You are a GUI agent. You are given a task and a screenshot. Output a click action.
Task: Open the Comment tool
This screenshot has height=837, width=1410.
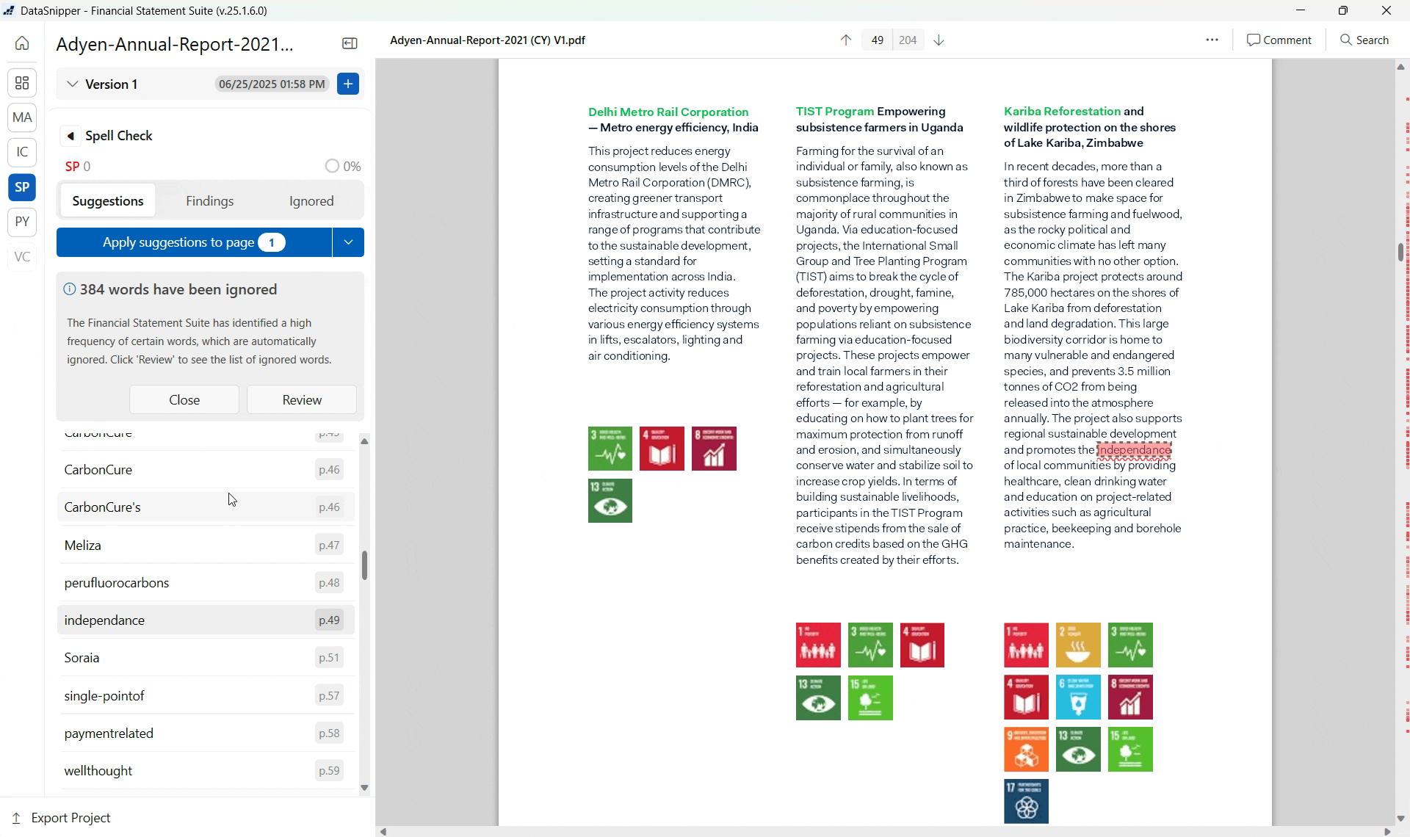[x=1279, y=40]
